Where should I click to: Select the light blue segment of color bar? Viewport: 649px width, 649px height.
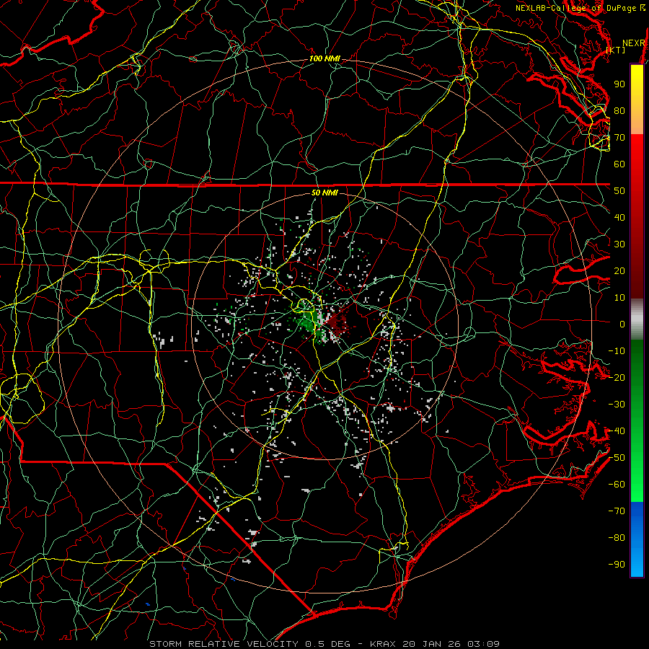point(637,561)
